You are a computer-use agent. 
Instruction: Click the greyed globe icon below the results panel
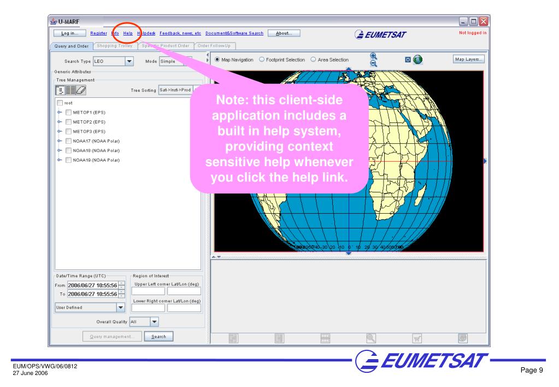click(462, 338)
